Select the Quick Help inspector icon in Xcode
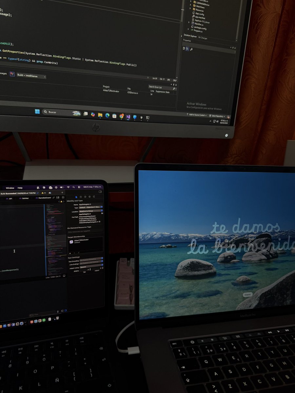This screenshot has height=393, width=295. pos(85,197)
